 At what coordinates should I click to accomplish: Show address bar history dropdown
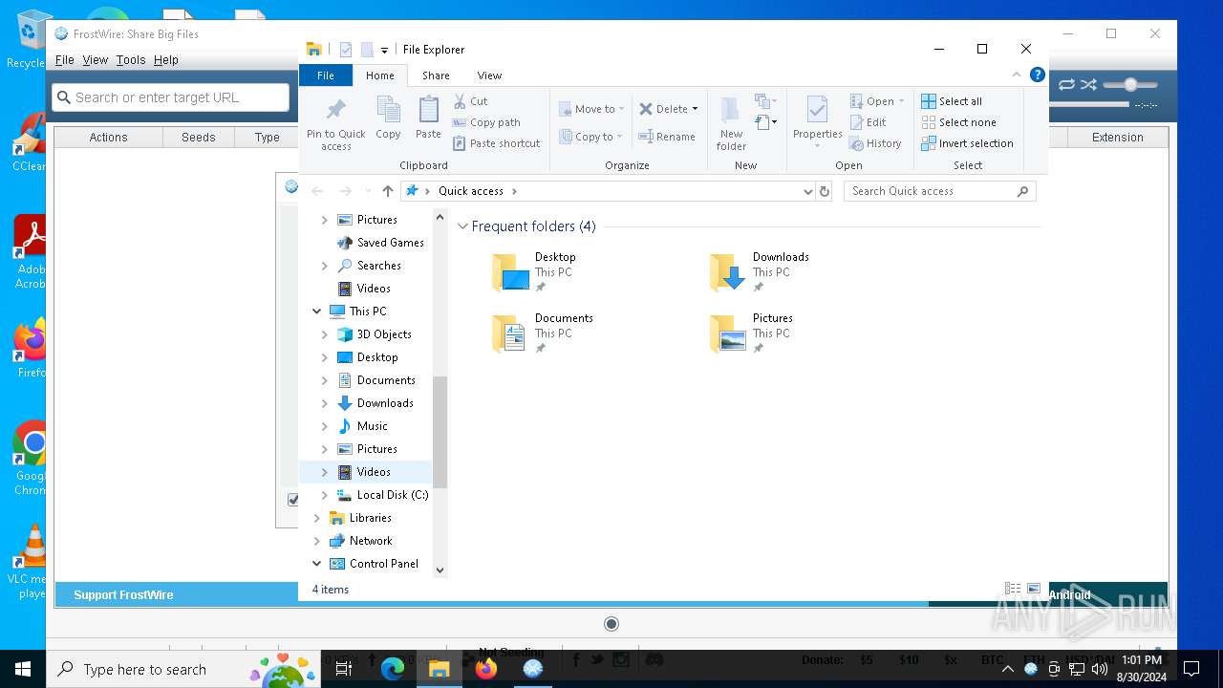pyautogui.click(x=808, y=191)
